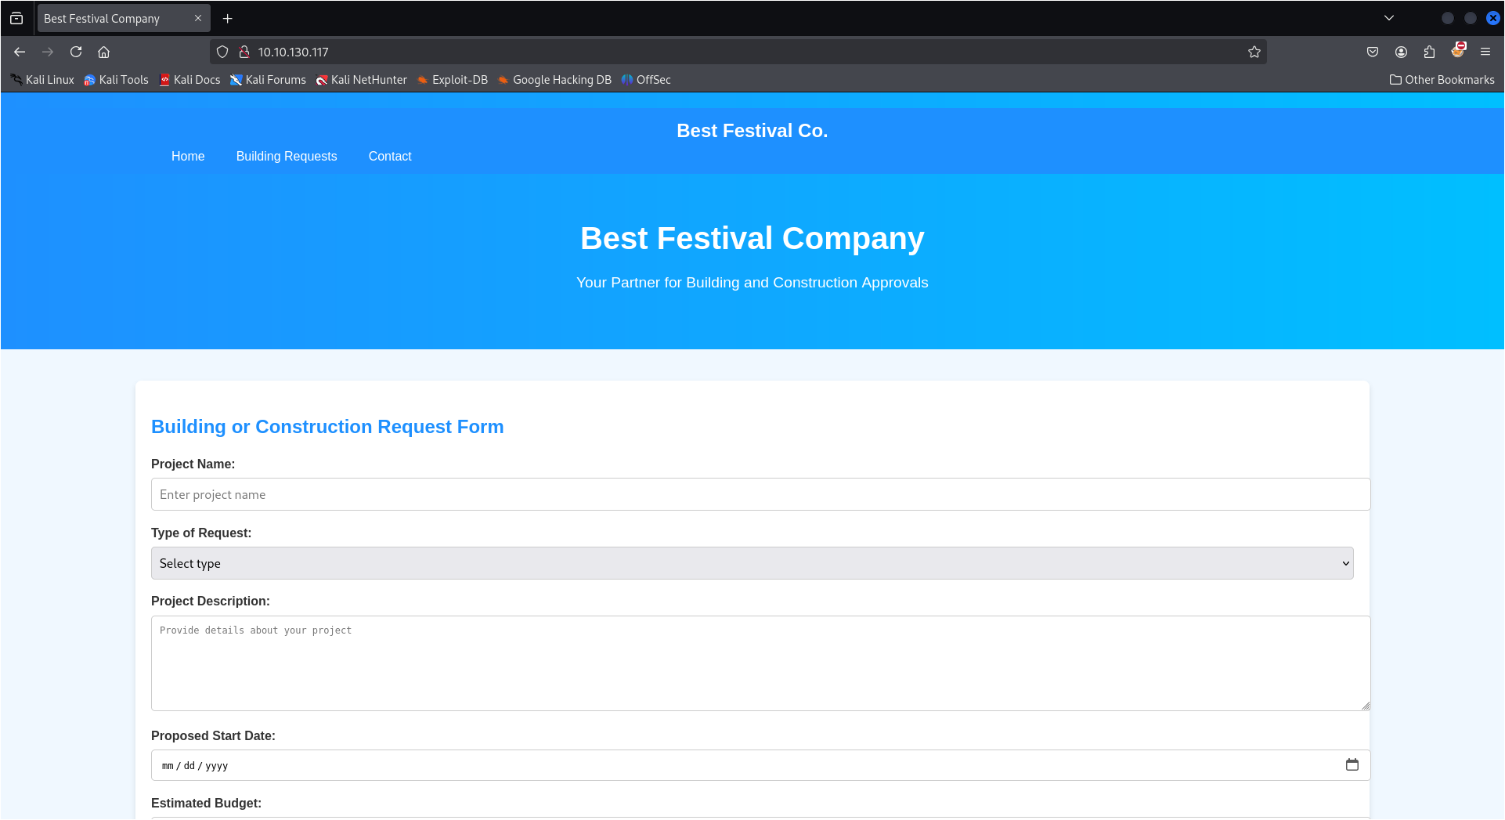
Task: Open the Save to Pocket icon
Action: point(1373,52)
